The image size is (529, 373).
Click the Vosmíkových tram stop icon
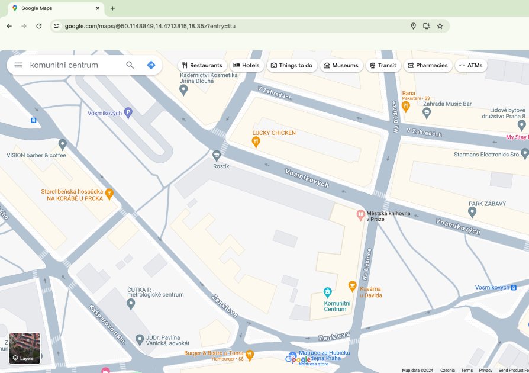514,288
